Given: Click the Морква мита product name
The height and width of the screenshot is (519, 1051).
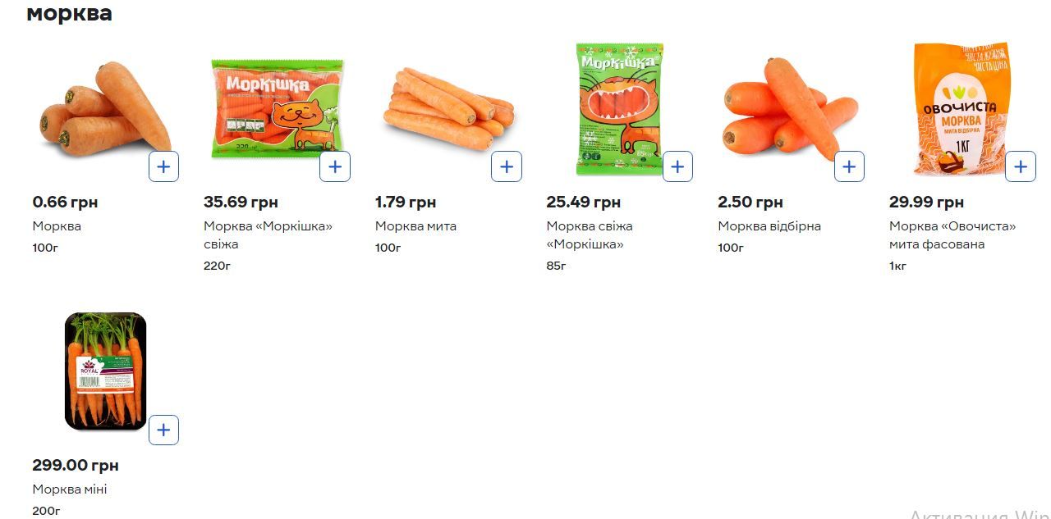Looking at the screenshot, I should pos(415,226).
